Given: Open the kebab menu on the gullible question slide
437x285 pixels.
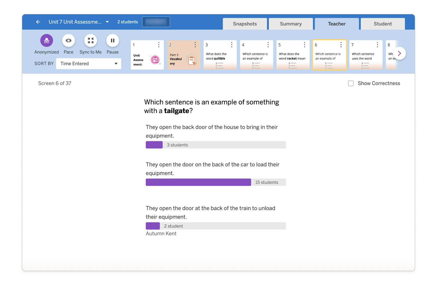Looking at the screenshot, I should (x=232, y=44).
